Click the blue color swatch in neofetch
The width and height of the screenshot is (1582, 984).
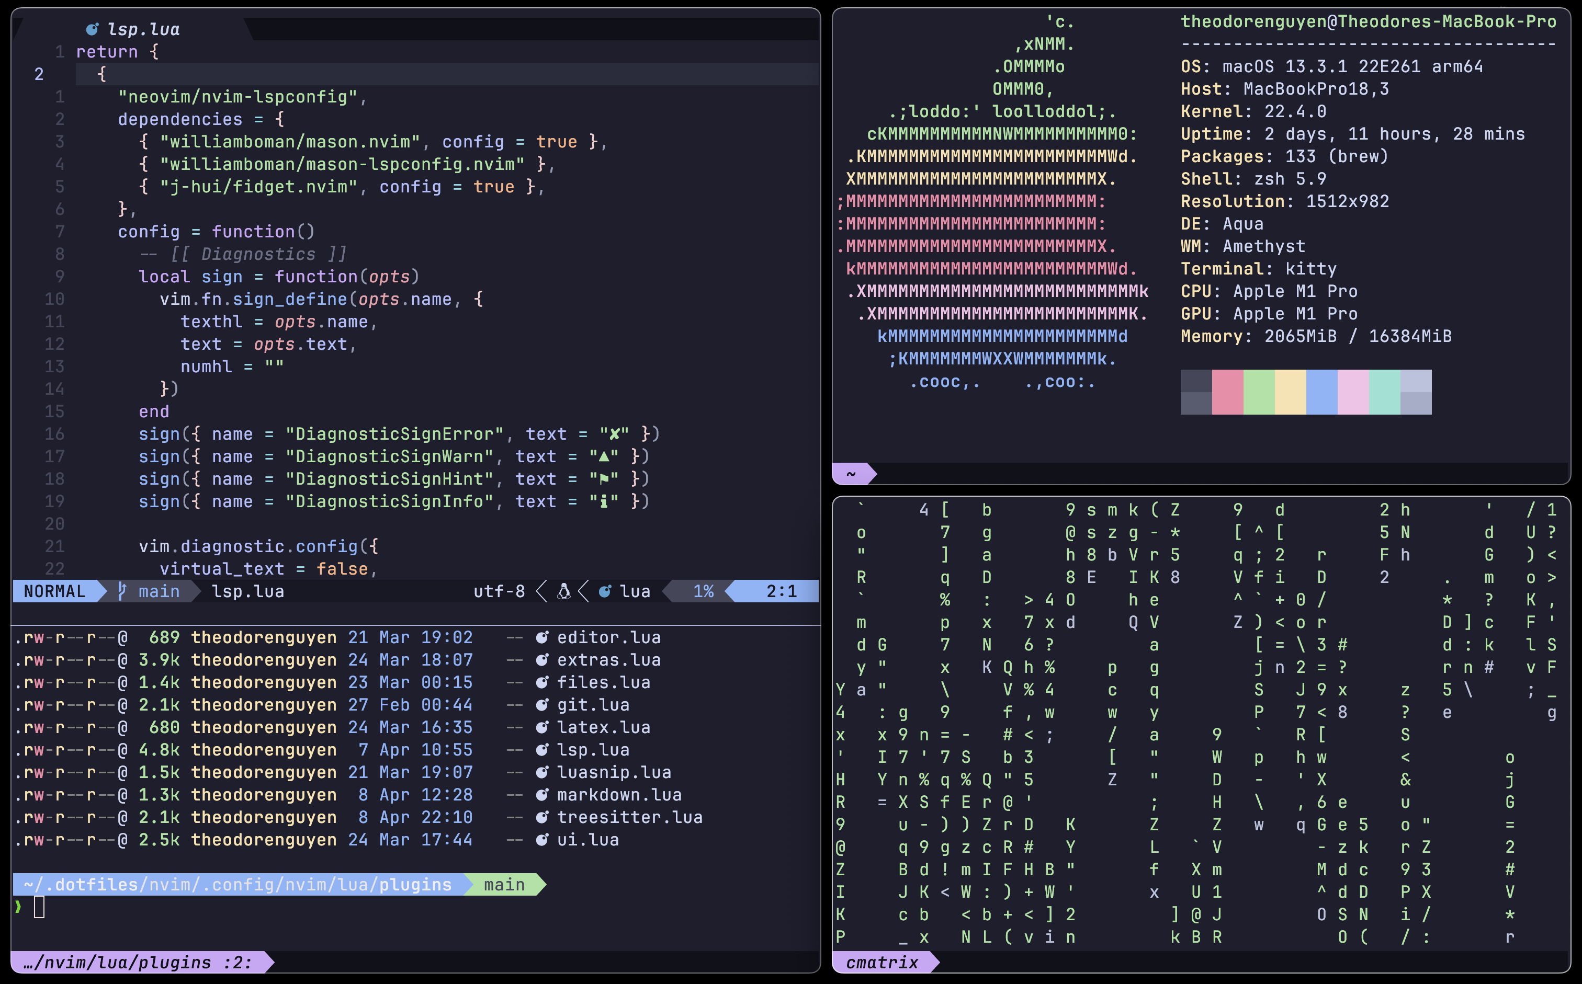point(1321,392)
